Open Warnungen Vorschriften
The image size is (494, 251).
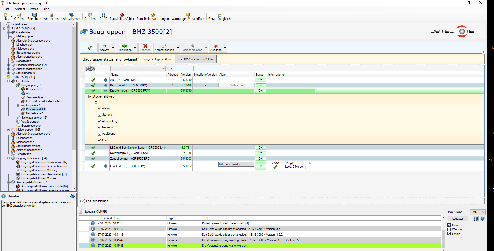188,16
